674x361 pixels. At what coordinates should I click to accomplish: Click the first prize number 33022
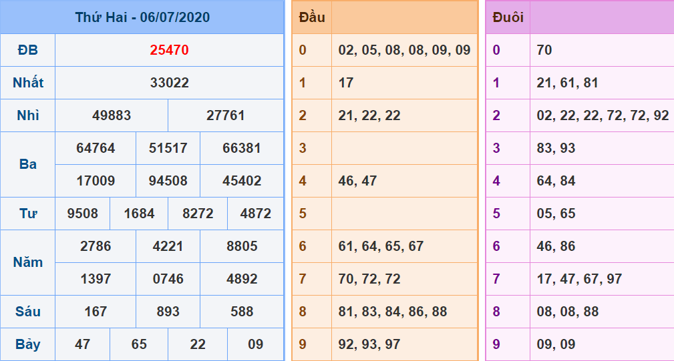(169, 83)
